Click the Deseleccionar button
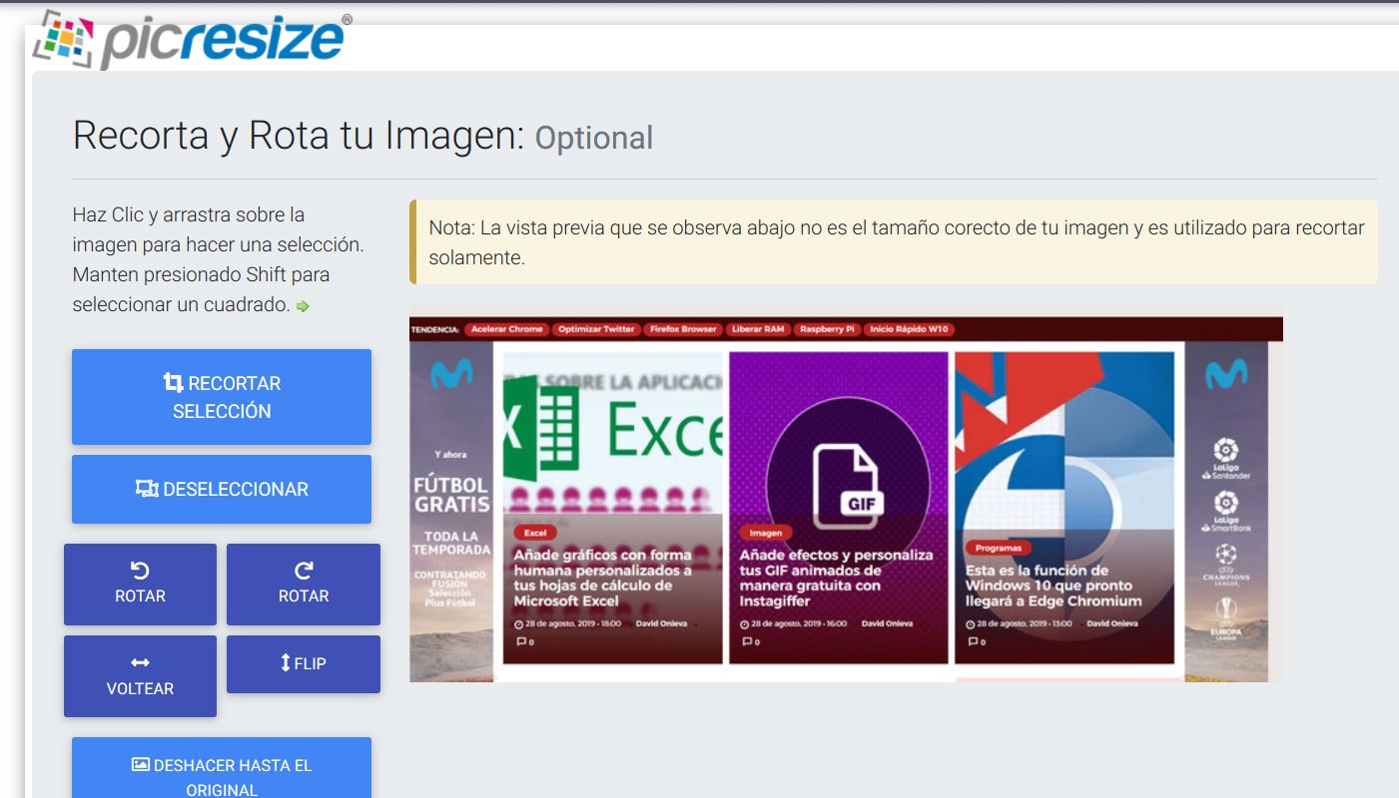This screenshot has width=1399, height=798. tap(222, 489)
